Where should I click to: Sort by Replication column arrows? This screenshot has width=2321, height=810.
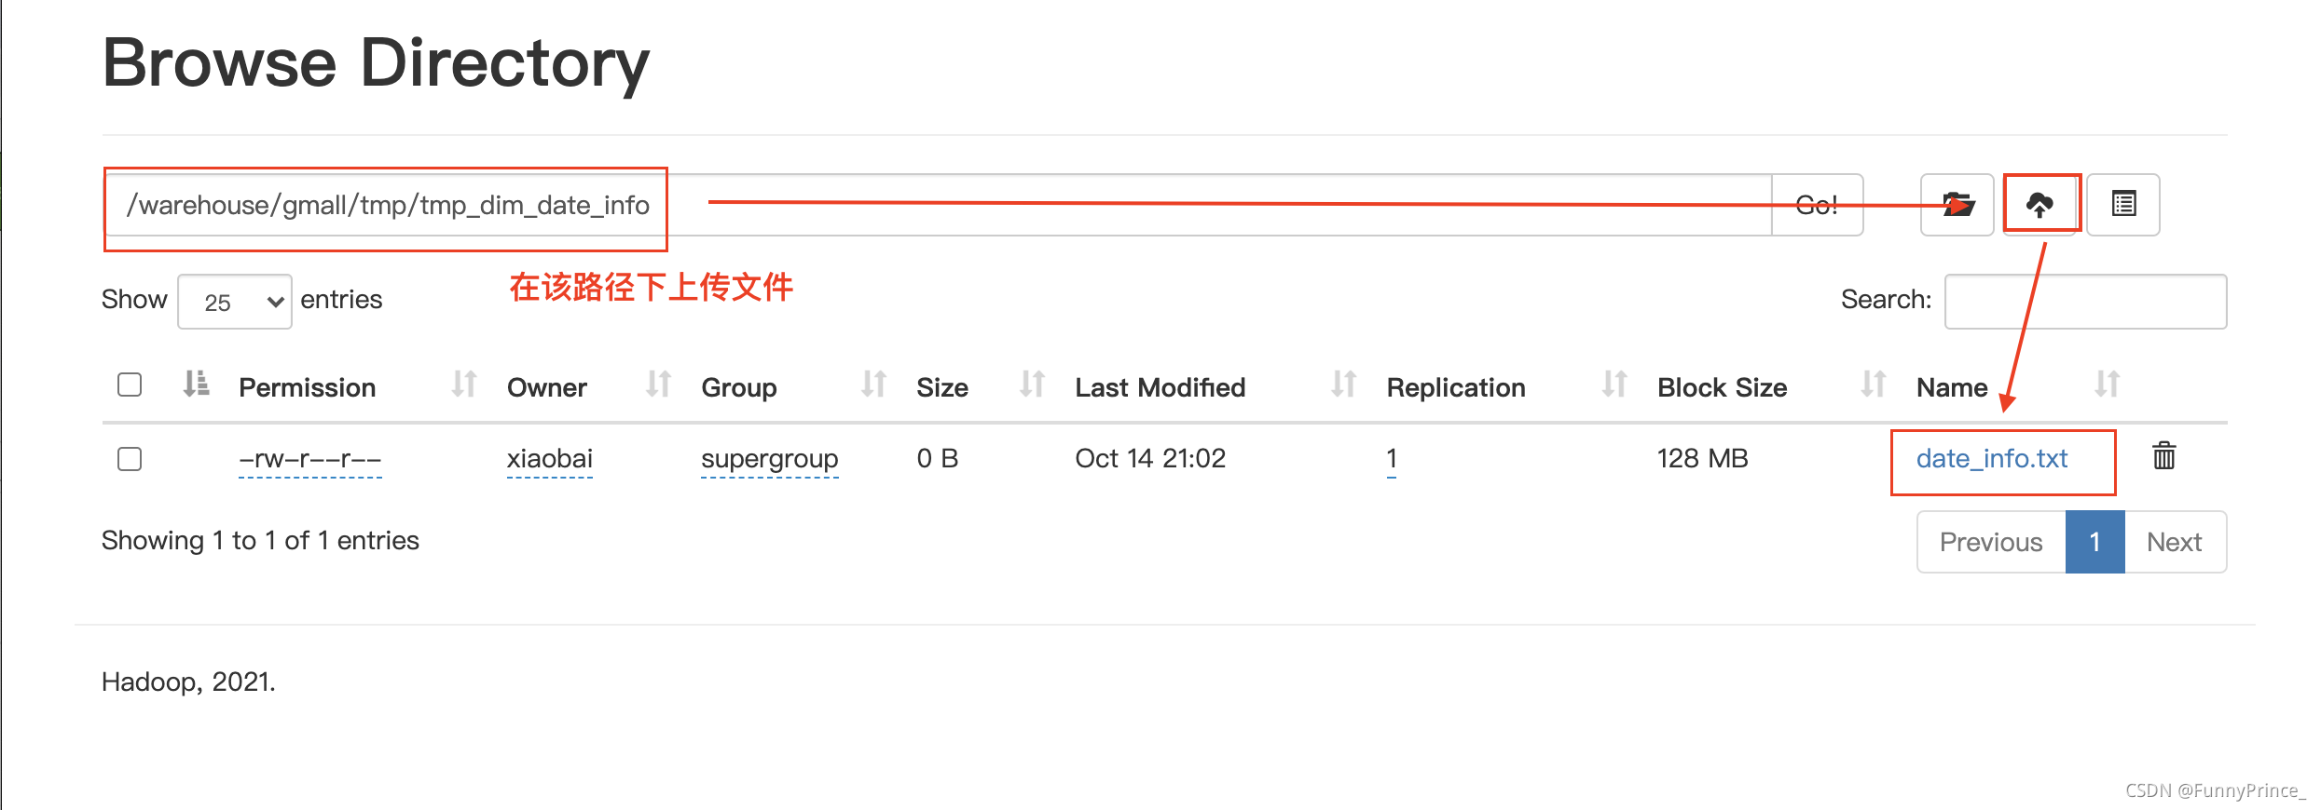click(x=1614, y=385)
